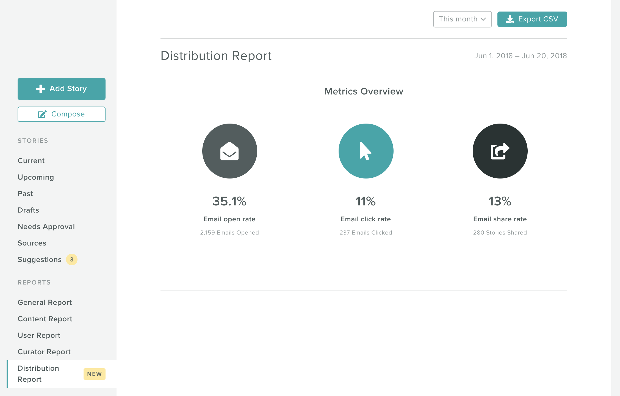Click the Suggestions count badge 3
620x396 pixels.
click(72, 260)
